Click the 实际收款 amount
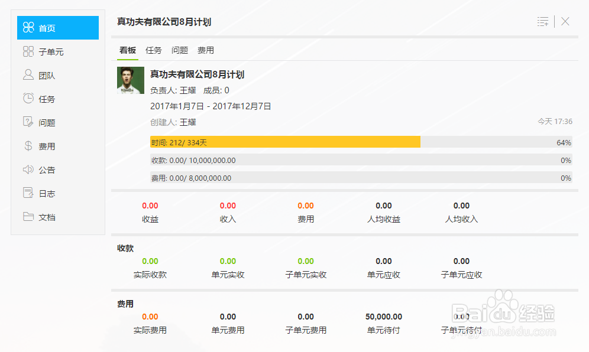Image resolution: width=589 pixels, height=352 pixels. (x=150, y=261)
